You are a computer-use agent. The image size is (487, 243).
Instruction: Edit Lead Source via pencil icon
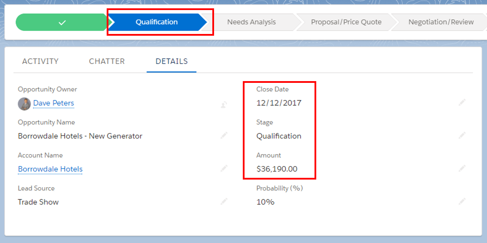click(224, 201)
